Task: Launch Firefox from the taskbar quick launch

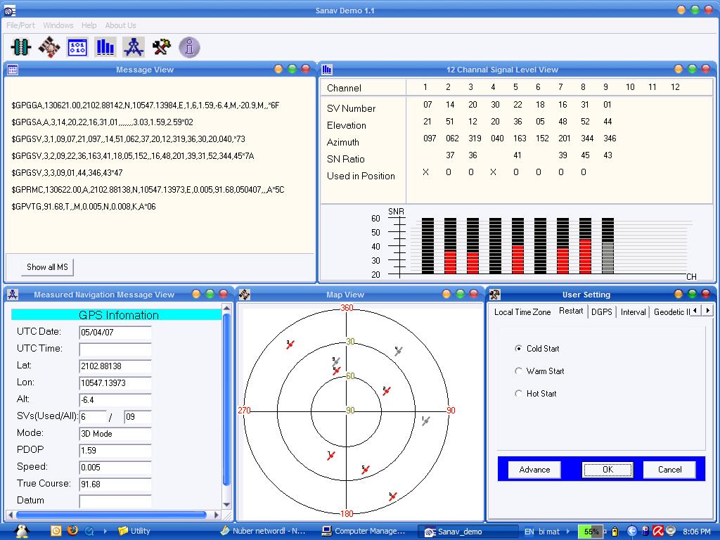Action: [72, 531]
